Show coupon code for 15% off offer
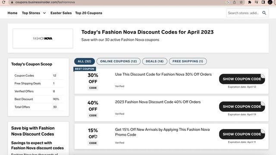 (x=242, y=134)
